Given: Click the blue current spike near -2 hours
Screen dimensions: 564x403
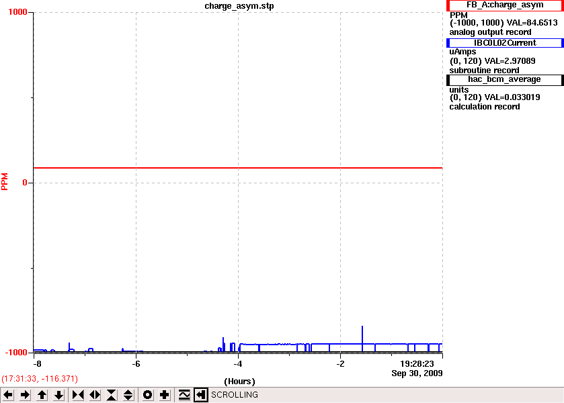Looking at the screenshot, I should coord(362,334).
